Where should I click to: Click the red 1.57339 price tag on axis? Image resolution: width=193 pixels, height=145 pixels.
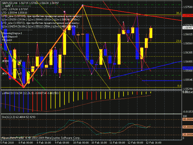(x=187, y=15)
